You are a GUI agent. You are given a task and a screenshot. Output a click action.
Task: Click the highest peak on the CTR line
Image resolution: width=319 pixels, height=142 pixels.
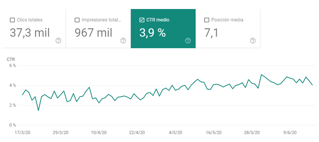(261, 75)
